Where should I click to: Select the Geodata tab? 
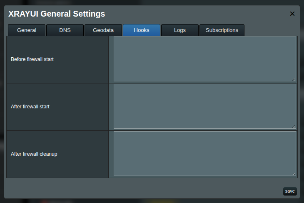coord(103,30)
